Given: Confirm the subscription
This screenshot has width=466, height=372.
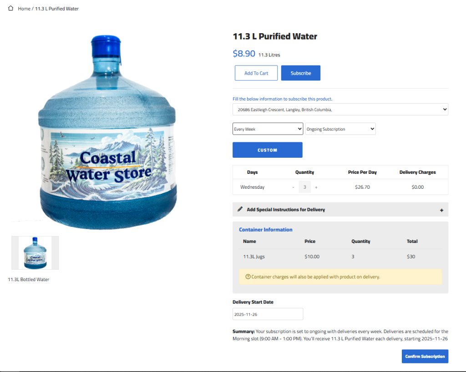Looking at the screenshot, I should point(425,356).
